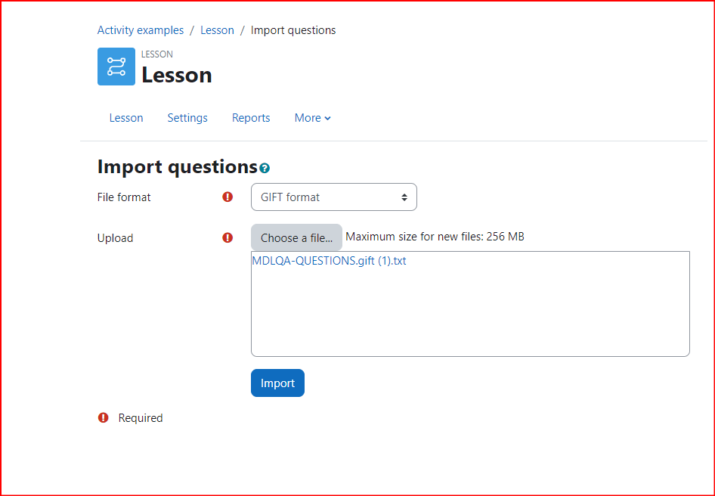Follow the Lesson breadcrumb link

(x=217, y=30)
